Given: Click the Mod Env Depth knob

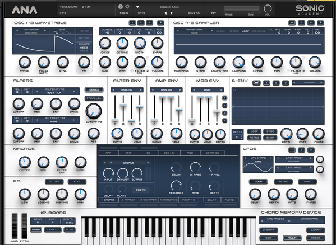Looking at the screenshot, I should pos(220,135).
